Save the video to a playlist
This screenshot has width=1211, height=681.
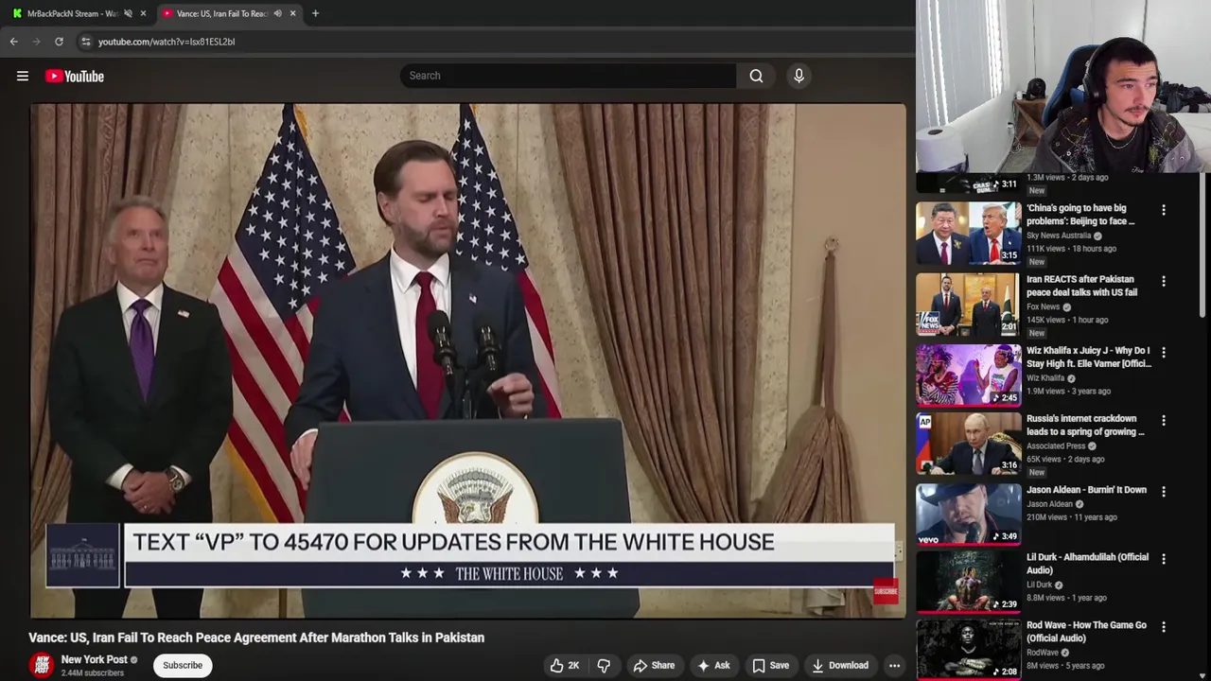(770, 665)
